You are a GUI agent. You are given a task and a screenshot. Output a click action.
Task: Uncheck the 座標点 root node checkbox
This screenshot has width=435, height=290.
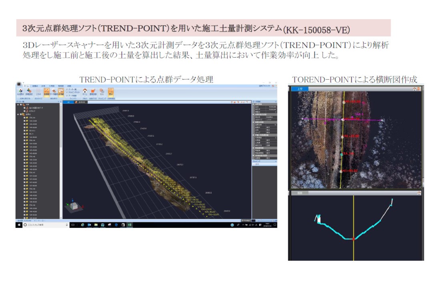(x=21, y=114)
